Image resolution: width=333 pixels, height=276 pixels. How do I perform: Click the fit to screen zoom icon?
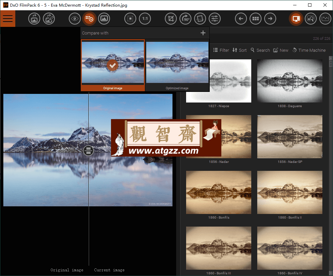click(x=130, y=19)
